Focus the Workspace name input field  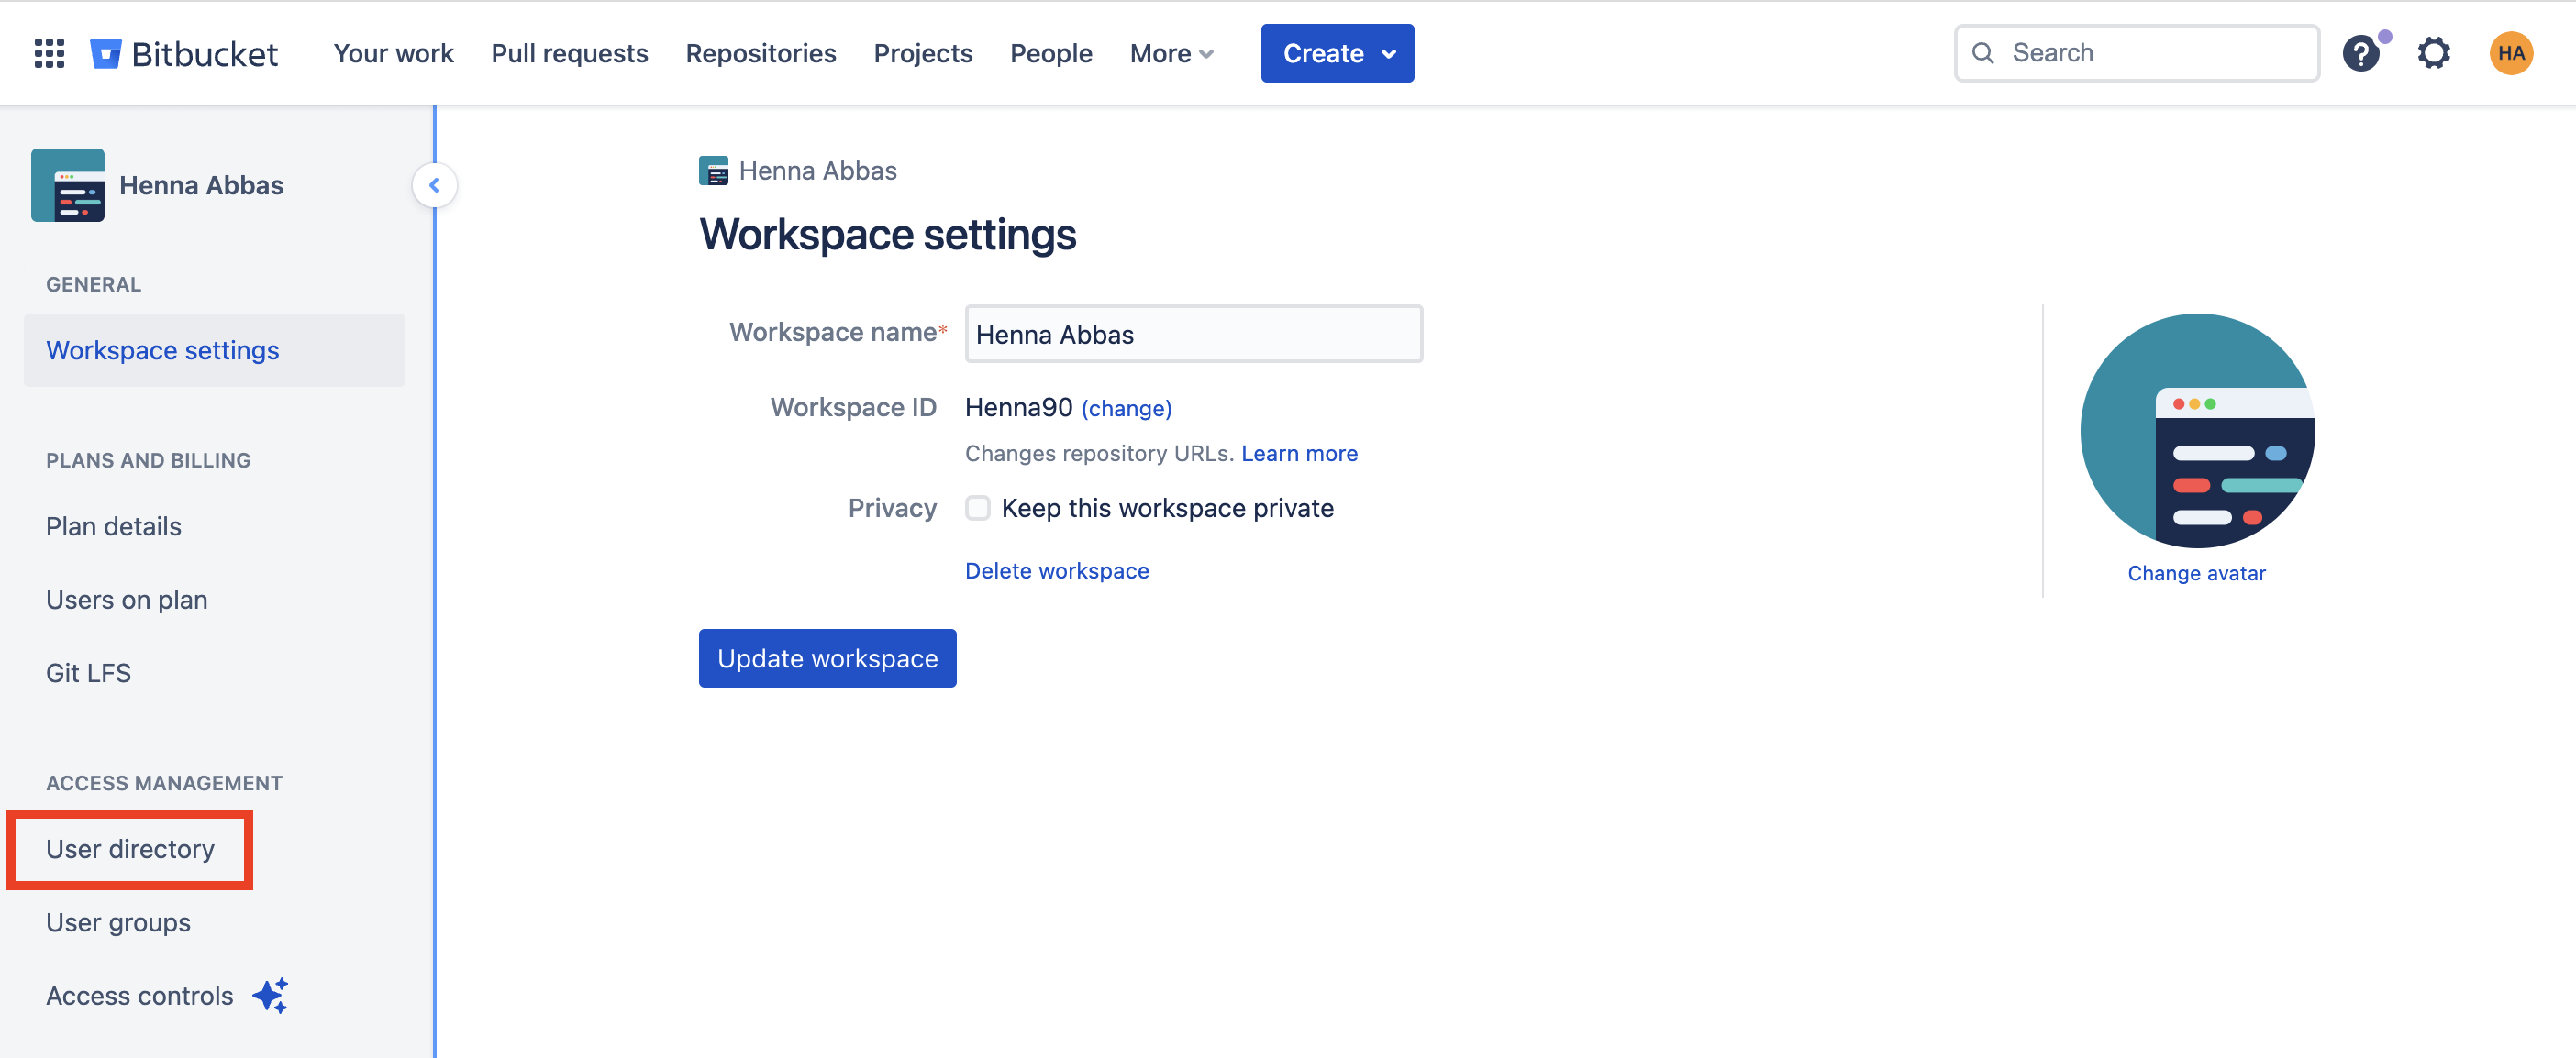tap(1193, 334)
